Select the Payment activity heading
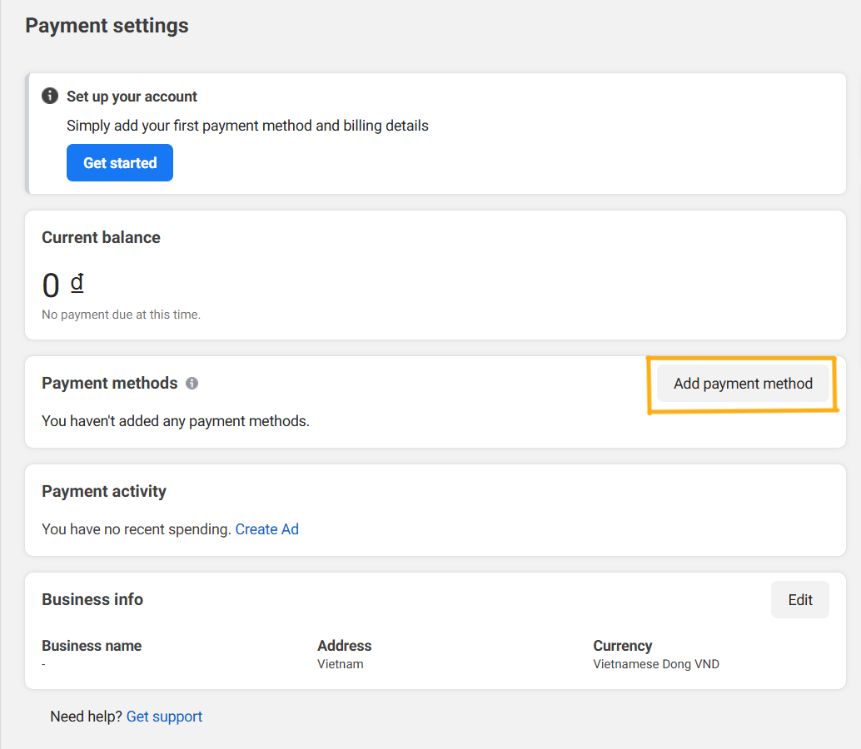 point(104,491)
